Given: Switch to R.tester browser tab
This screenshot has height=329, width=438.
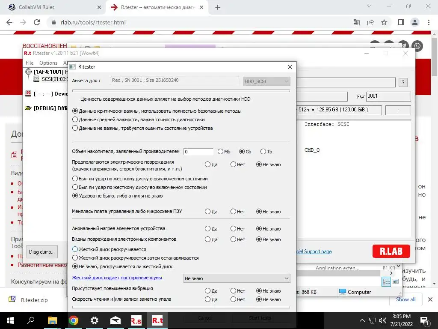Looking at the screenshot, I should [157, 7].
